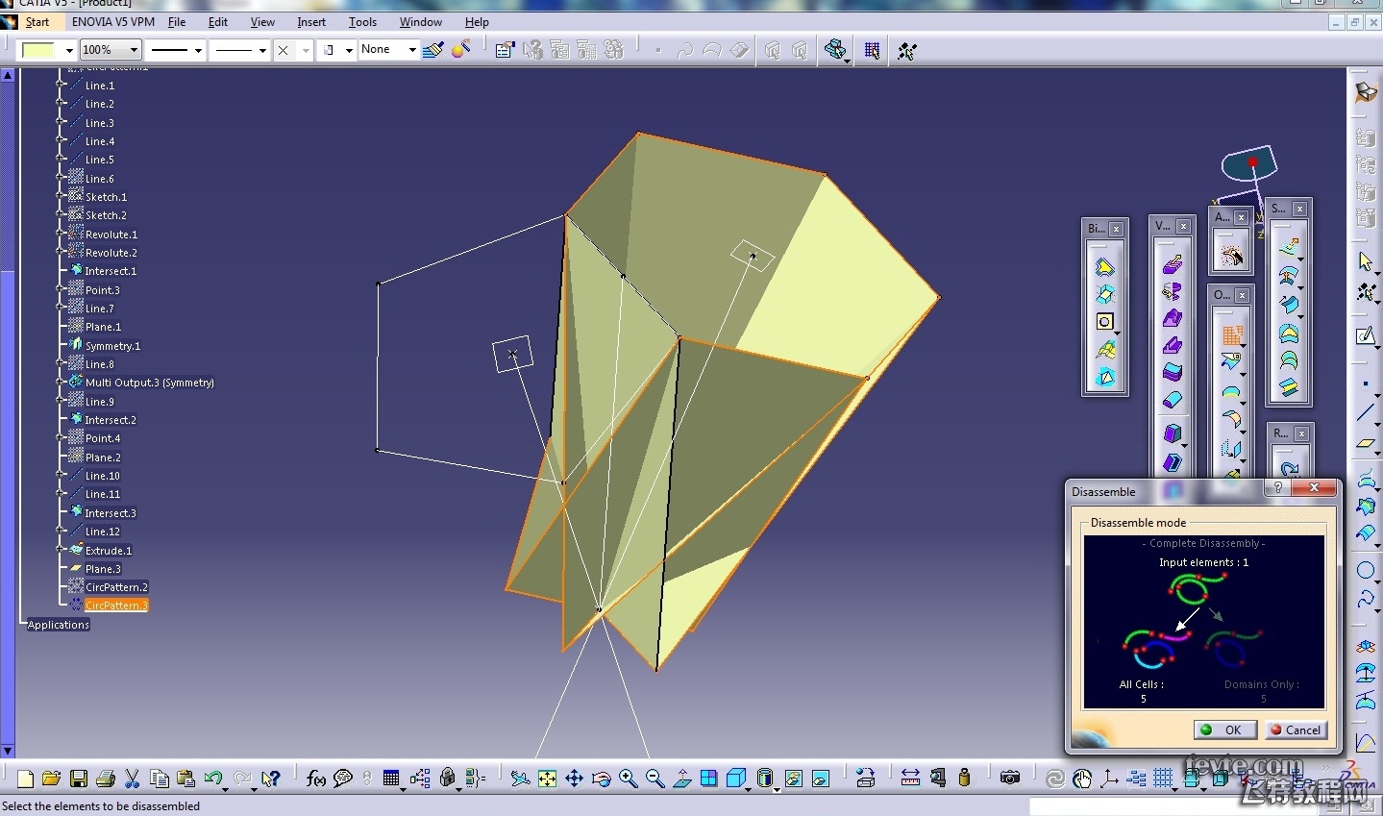Click the Print icon

click(x=106, y=779)
